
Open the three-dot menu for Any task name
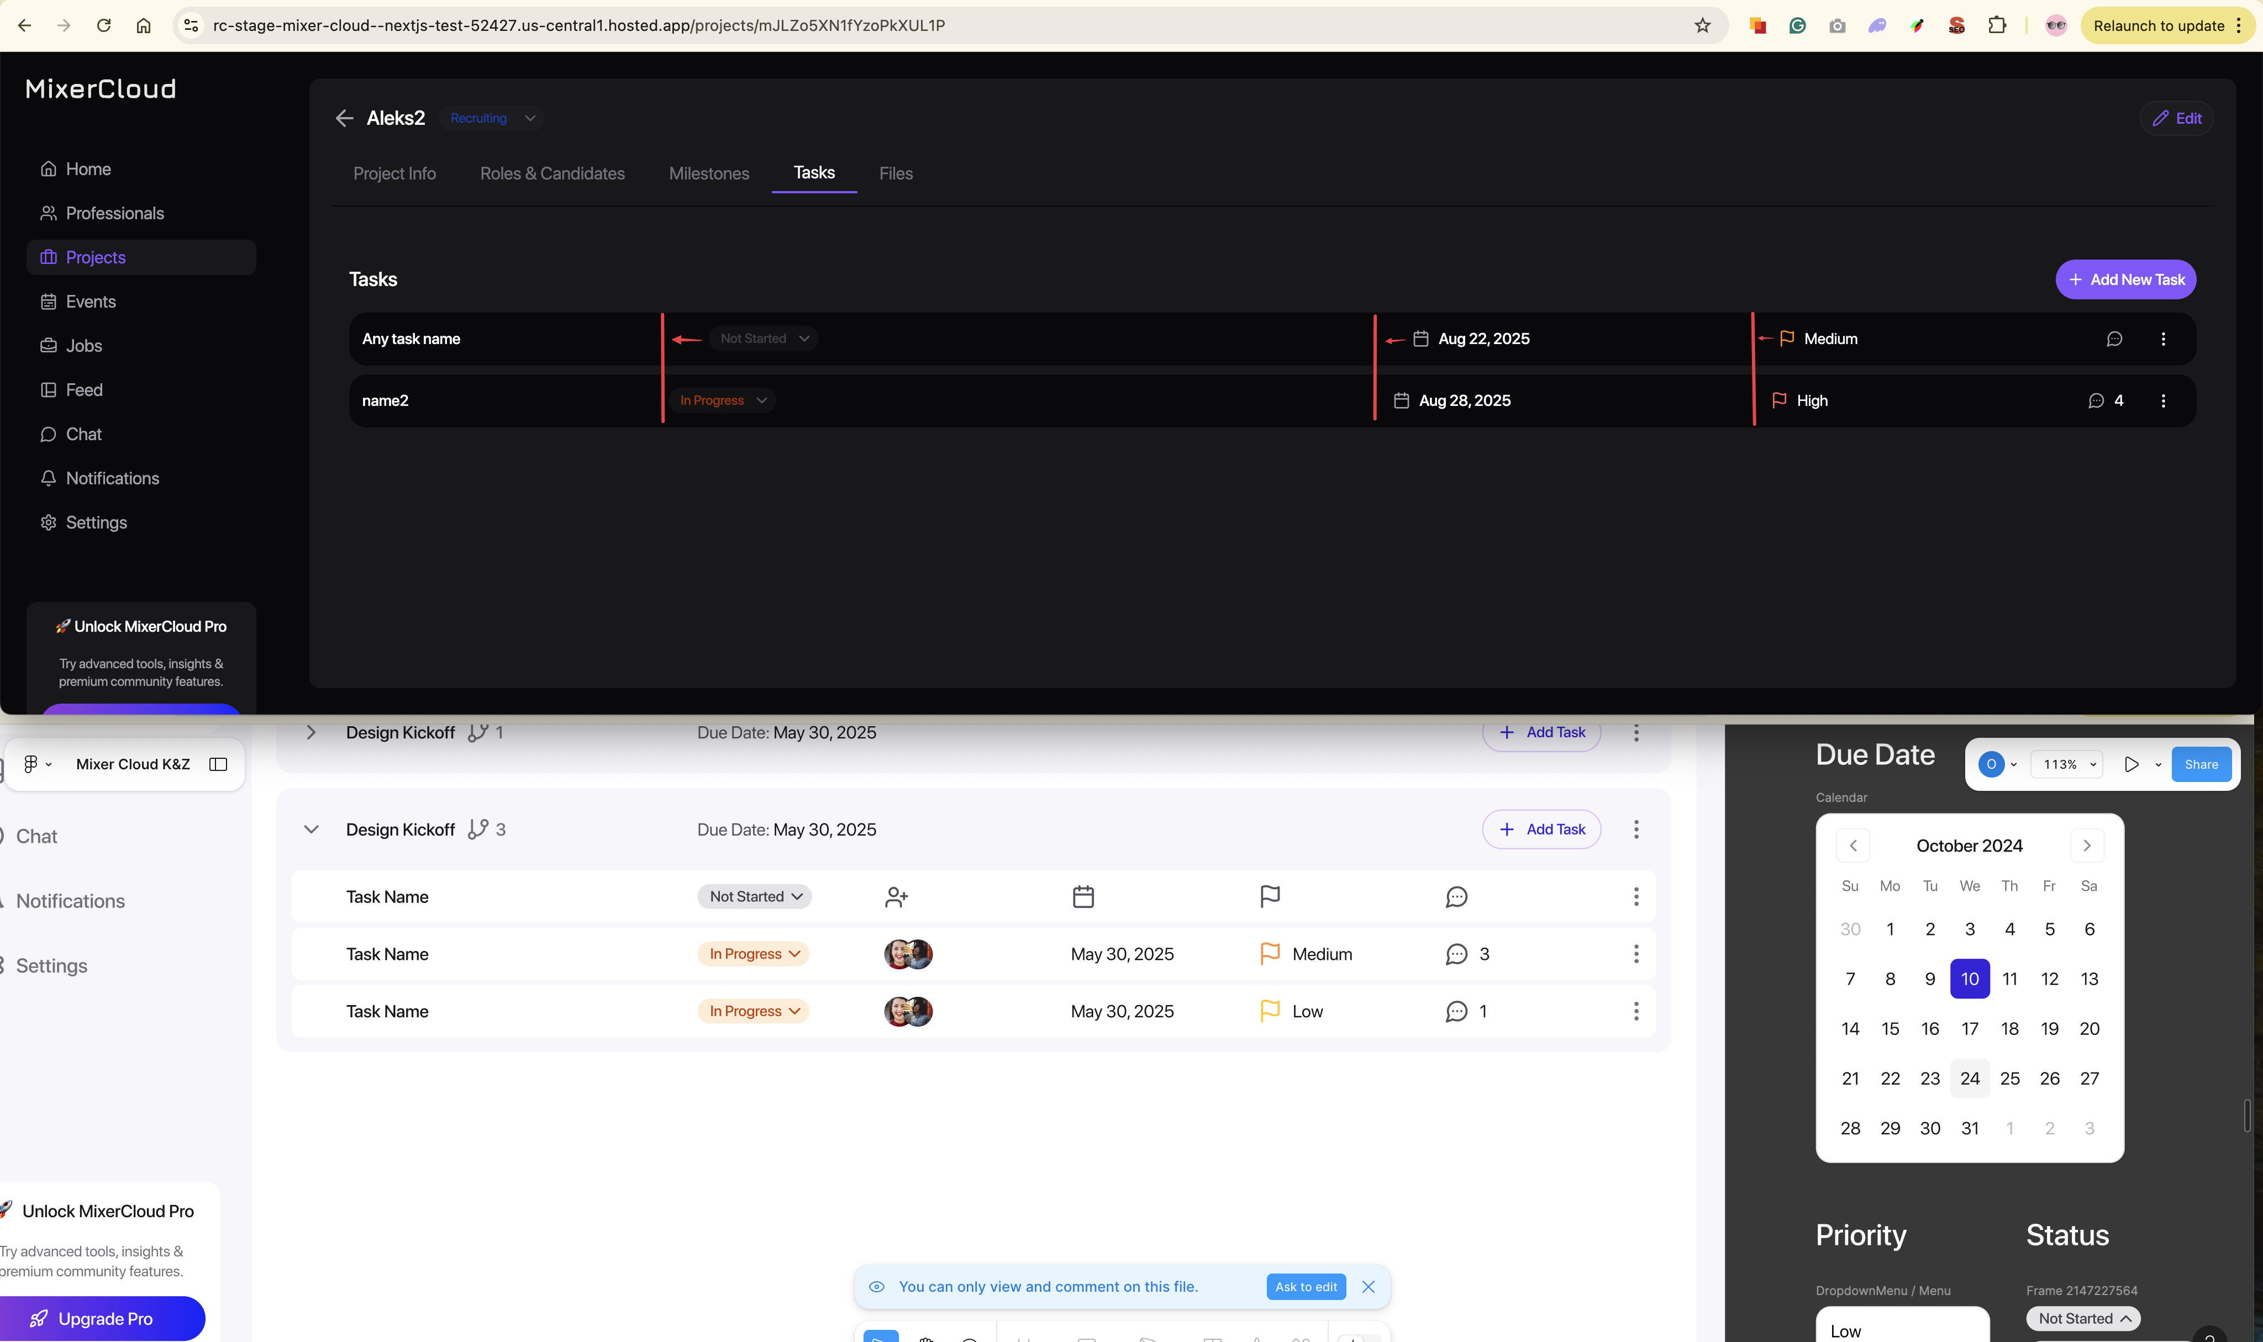click(2162, 339)
